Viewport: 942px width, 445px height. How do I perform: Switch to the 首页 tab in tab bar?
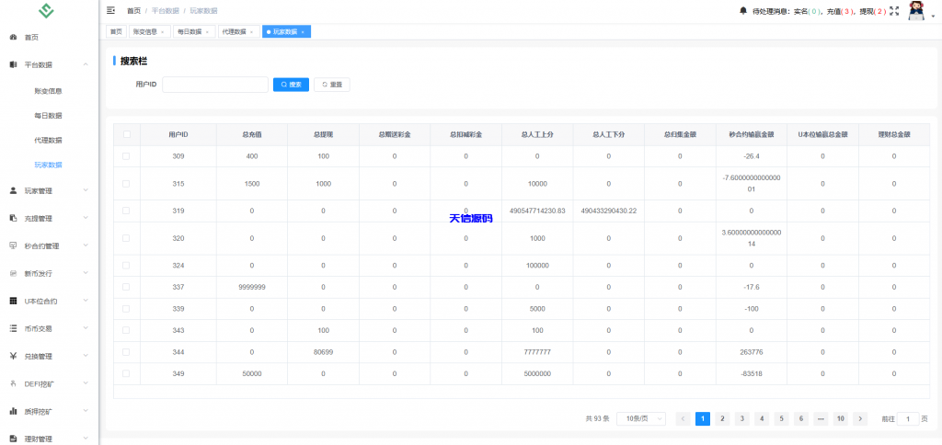(116, 32)
